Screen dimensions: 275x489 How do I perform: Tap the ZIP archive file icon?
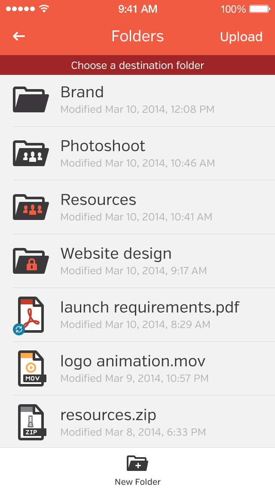(x=32, y=422)
